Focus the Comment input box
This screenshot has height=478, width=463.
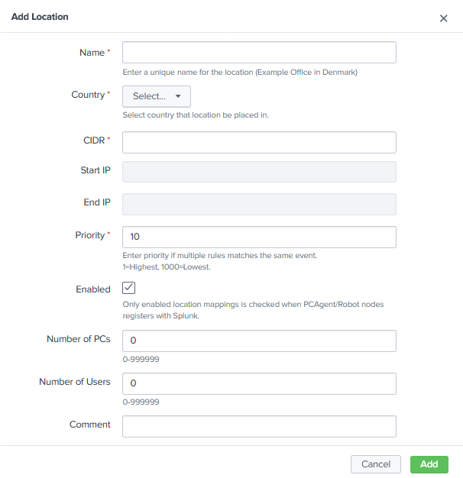259,426
